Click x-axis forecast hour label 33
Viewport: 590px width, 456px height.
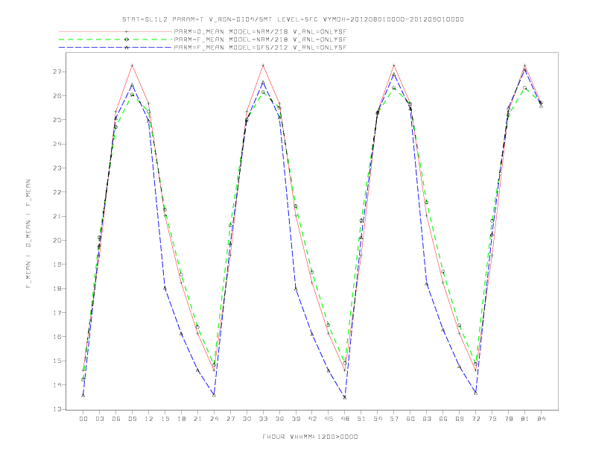[x=263, y=419]
